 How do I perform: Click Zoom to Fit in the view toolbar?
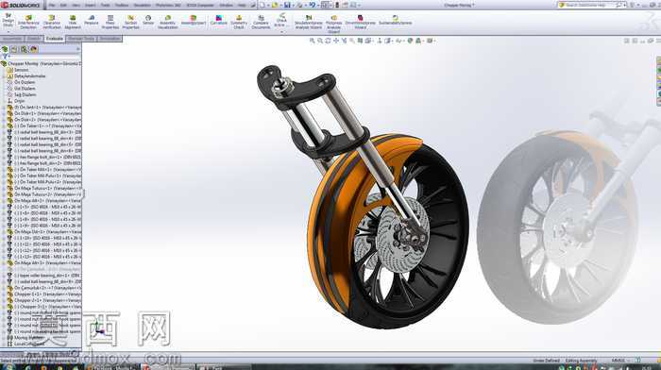point(313,41)
